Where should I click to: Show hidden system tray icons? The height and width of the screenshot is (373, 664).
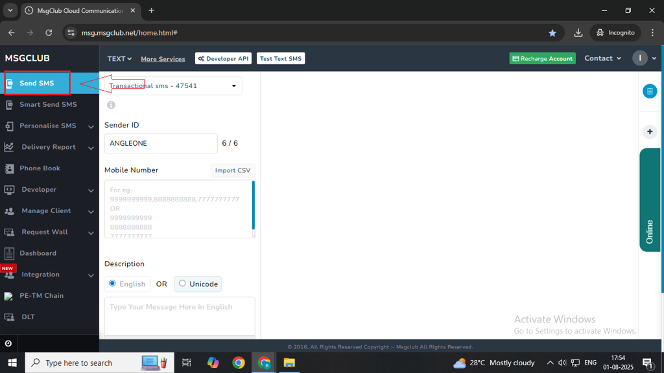point(550,363)
